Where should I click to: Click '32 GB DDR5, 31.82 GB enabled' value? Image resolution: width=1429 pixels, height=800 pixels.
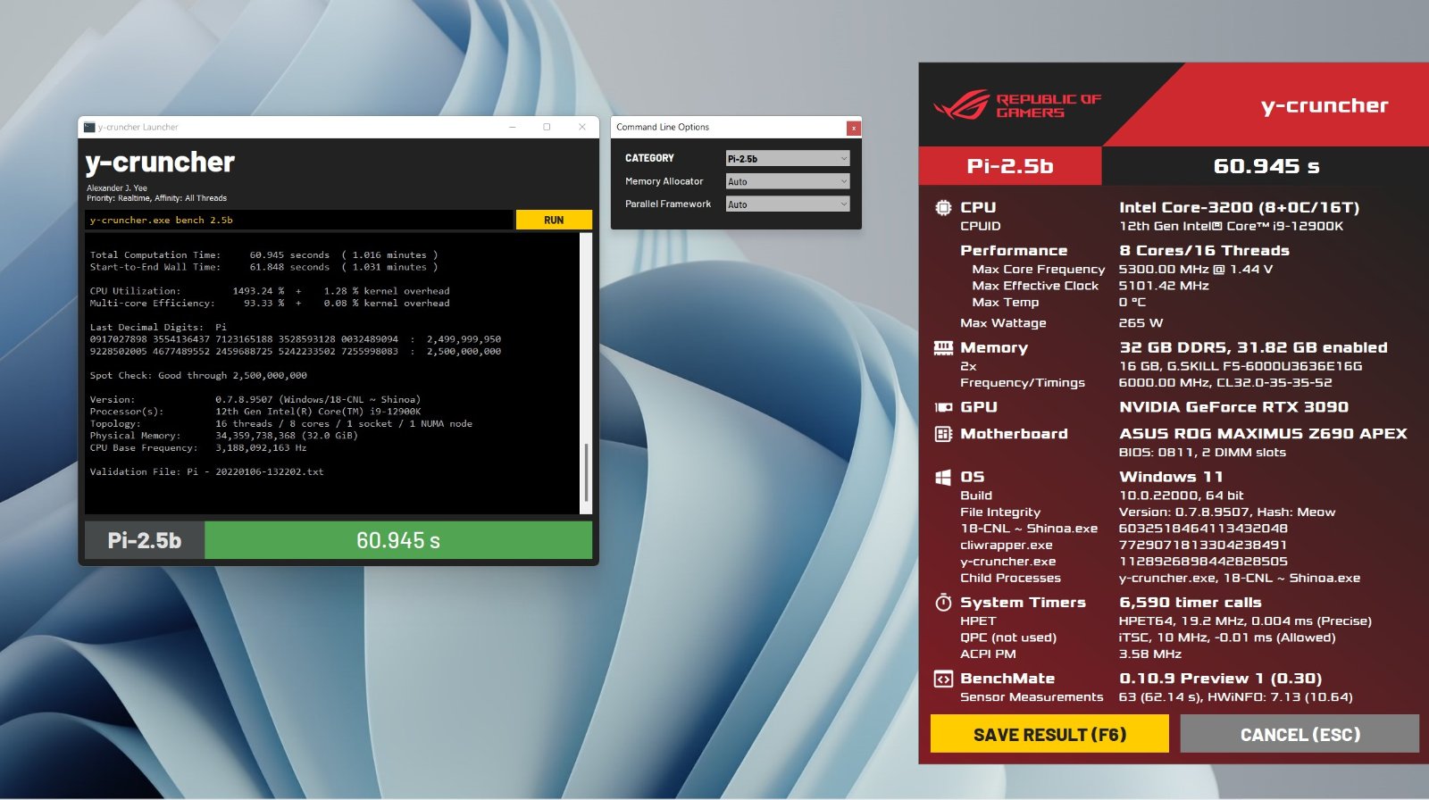pyautogui.click(x=1253, y=347)
